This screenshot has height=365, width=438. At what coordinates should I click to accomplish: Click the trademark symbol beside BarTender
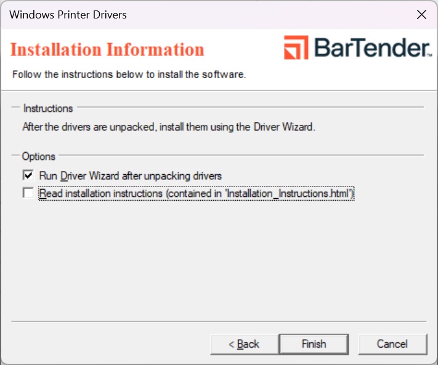[x=429, y=55]
